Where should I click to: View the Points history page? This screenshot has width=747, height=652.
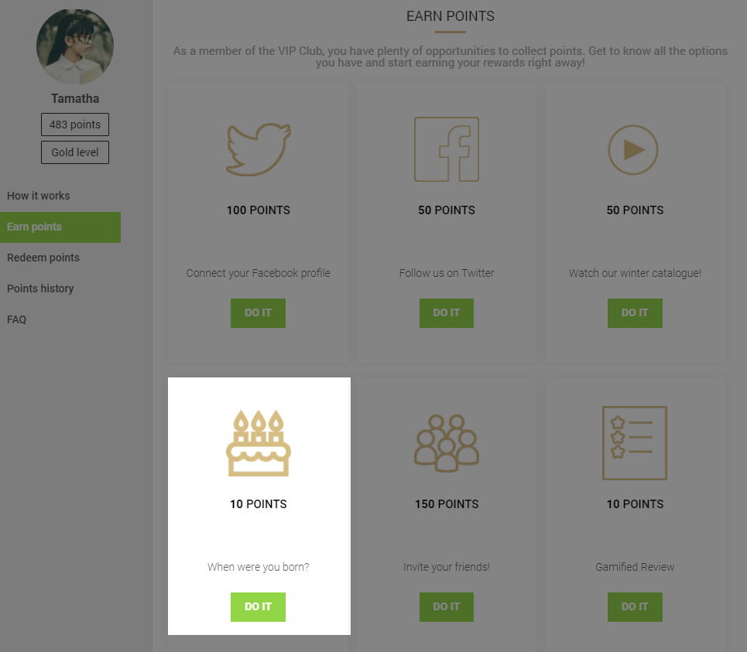click(x=40, y=288)
